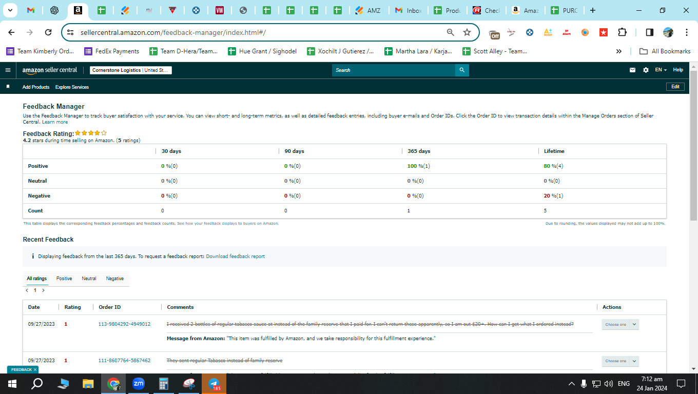Reload the page
Screen dimensions: 698x394
(x=48, y=32)
